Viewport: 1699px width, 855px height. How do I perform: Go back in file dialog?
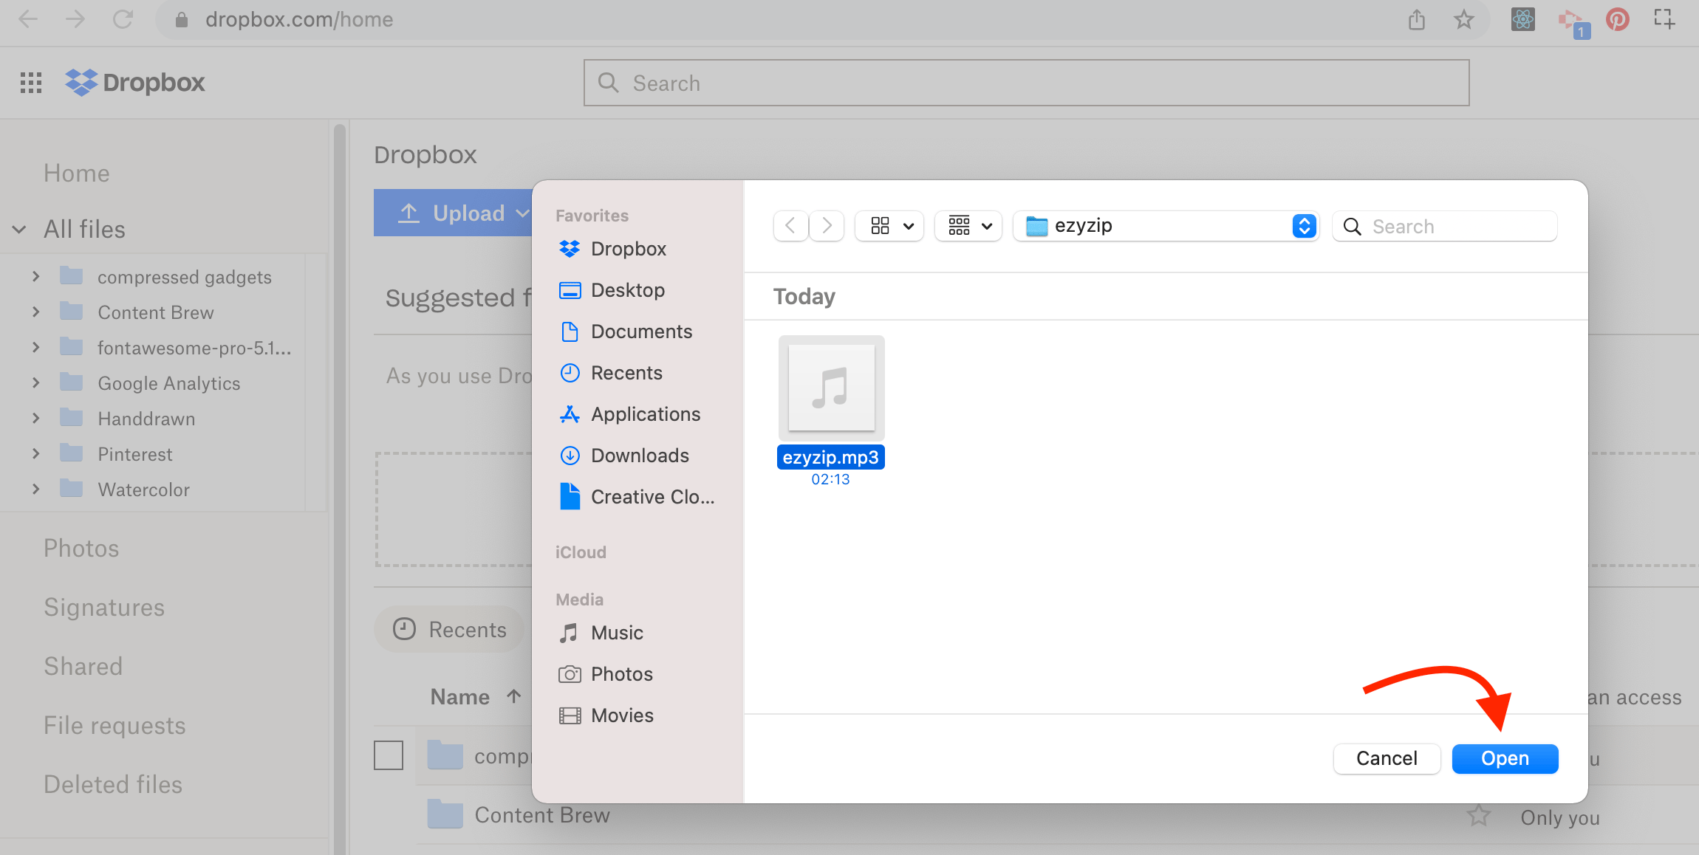(x=790, y=226)
